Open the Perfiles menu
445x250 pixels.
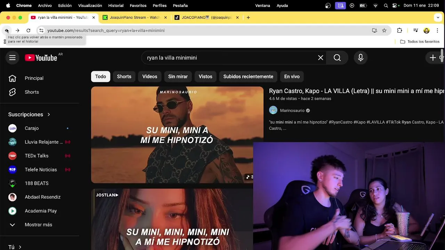coord(160,6)
